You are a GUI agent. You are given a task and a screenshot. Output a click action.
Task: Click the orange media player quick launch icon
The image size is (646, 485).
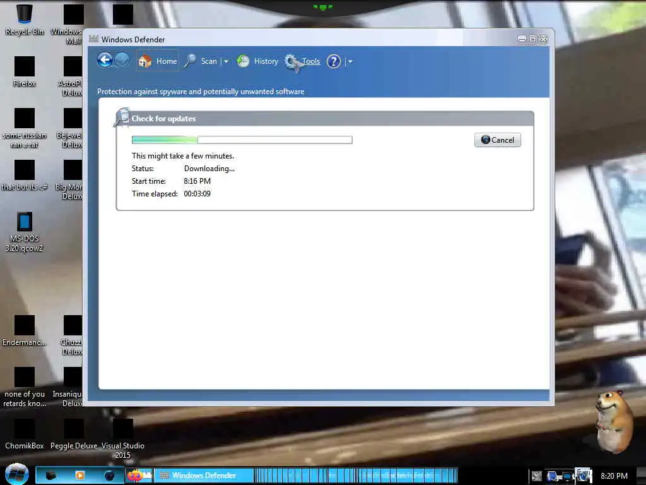[80, 476]
